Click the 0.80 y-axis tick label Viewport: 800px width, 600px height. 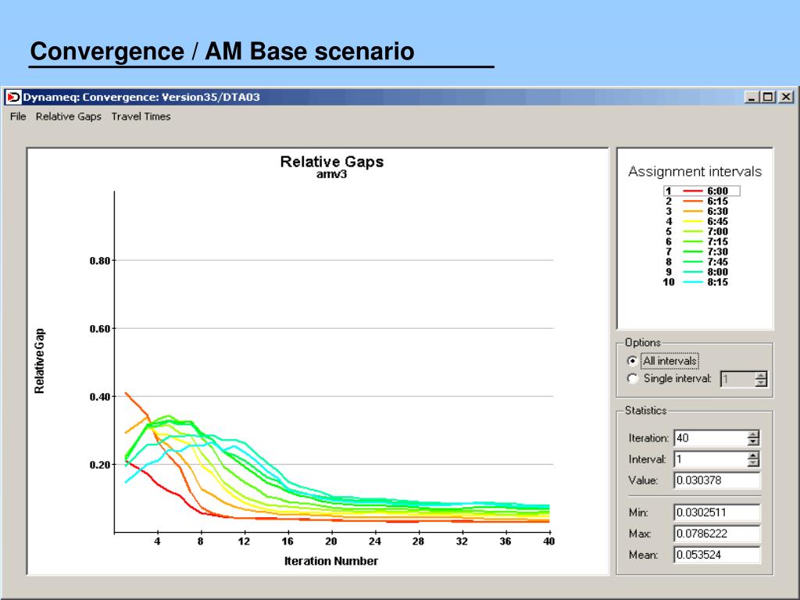[100, 261]
